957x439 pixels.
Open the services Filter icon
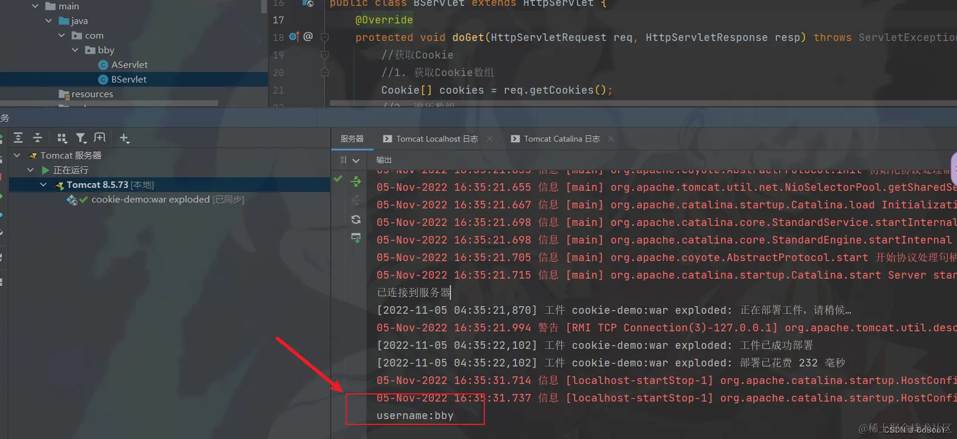pos(81,138)
